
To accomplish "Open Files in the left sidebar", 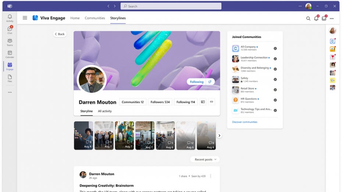I will [x=10, y=78].
